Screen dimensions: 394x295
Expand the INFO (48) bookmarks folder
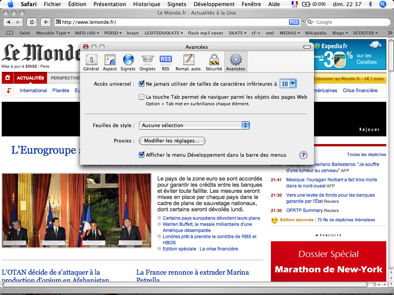87,33
